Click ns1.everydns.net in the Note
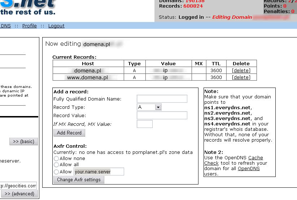 pyautogui.click(x=227, y=107)
